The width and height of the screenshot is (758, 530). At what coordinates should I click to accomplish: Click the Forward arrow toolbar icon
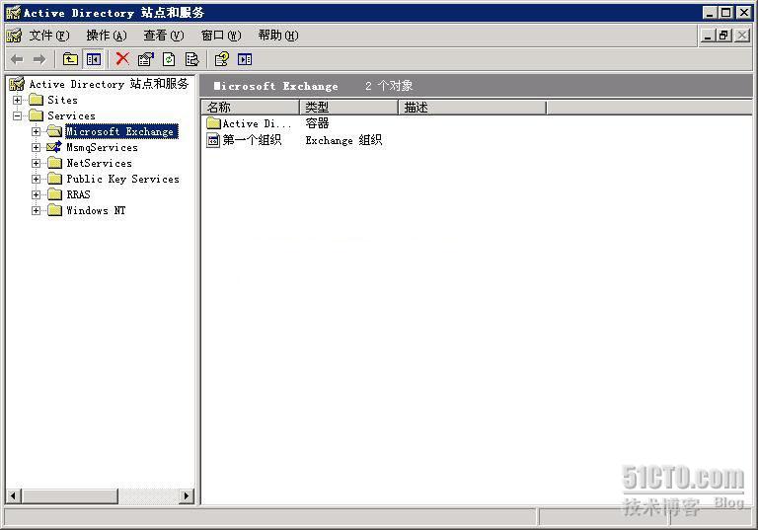point(39,59)
